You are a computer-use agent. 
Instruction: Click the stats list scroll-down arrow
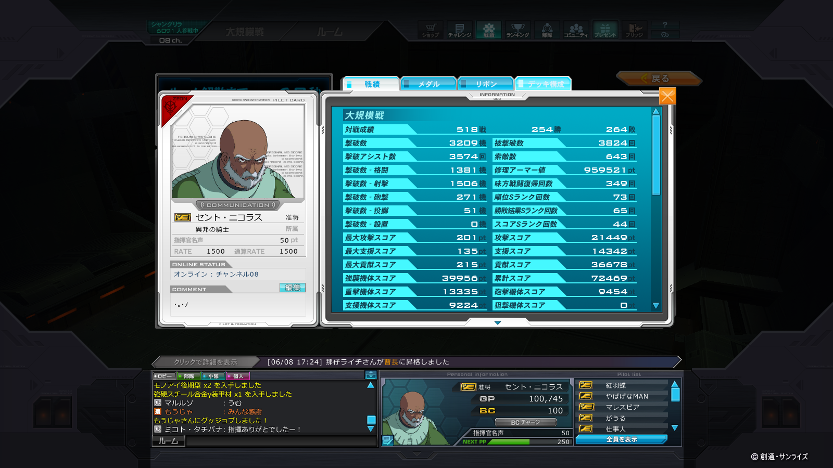(x=656, y=306)
